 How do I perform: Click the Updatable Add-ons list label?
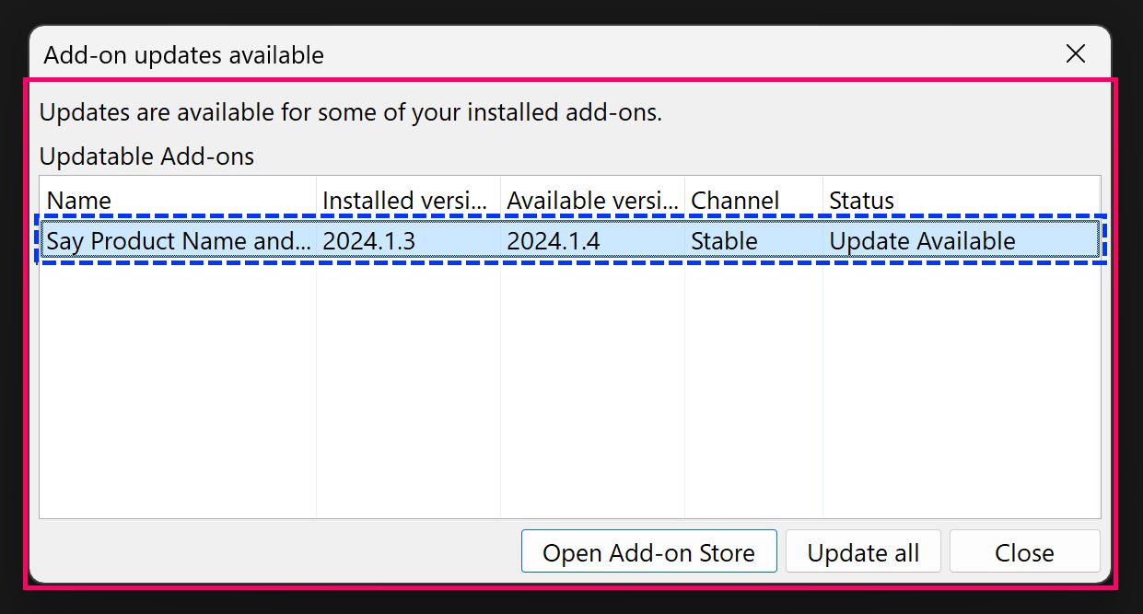coord(146,156)
